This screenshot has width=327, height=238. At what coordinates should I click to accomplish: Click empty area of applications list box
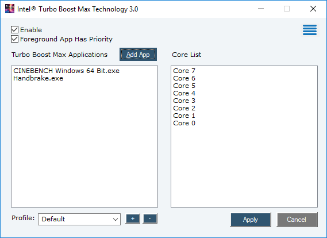[x=84, y=146]
